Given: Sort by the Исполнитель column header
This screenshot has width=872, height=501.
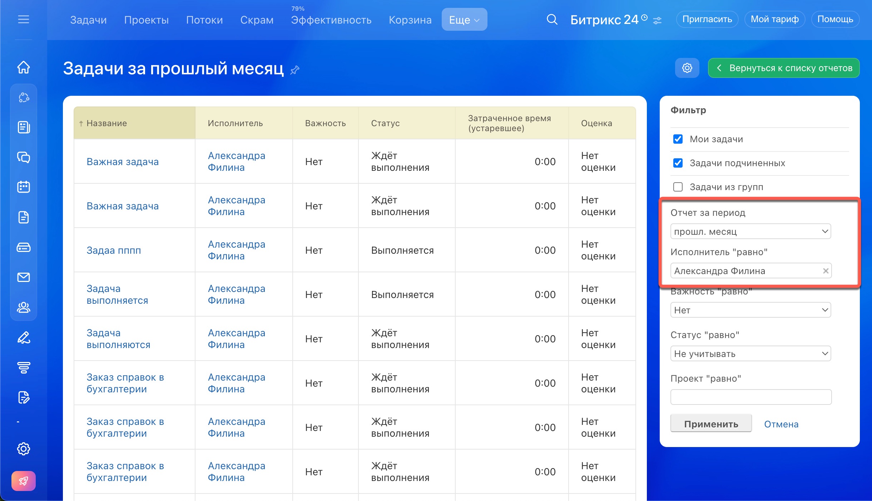Looking at the screenshot, I should (x=244, y=123).
